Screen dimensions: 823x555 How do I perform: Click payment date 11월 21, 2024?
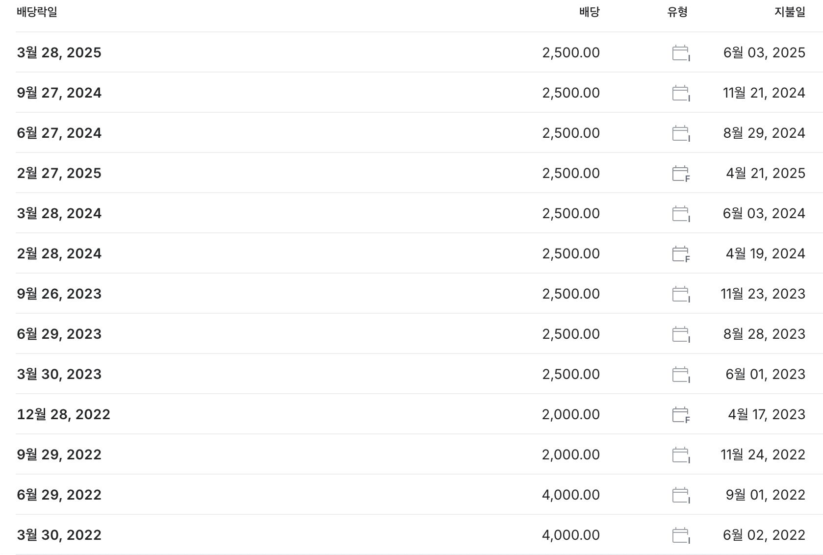point(764,93)
